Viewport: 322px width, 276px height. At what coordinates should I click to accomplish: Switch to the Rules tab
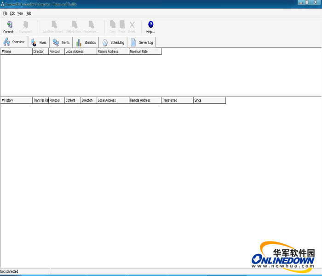pyautogui.click(x=39, y=42)
